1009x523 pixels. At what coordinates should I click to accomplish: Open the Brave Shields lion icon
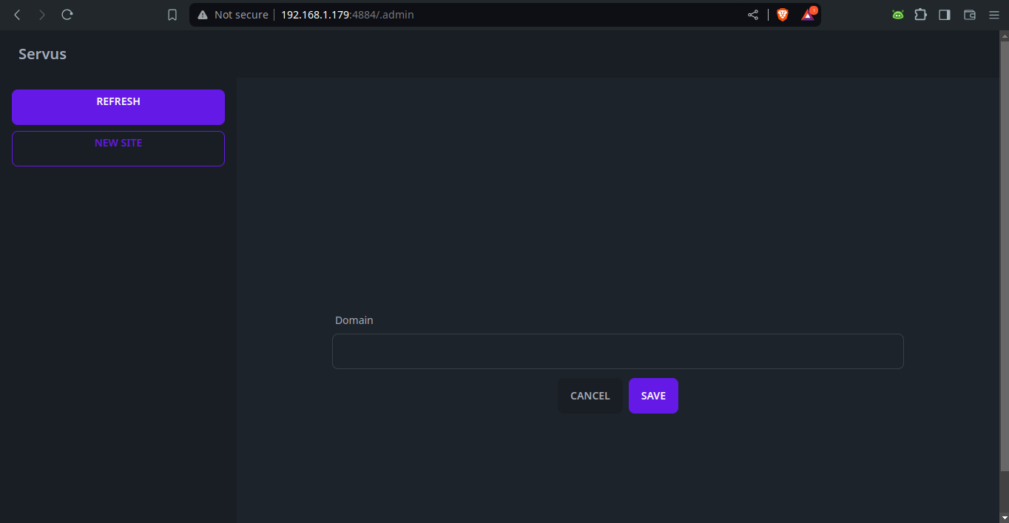point(782,15)
